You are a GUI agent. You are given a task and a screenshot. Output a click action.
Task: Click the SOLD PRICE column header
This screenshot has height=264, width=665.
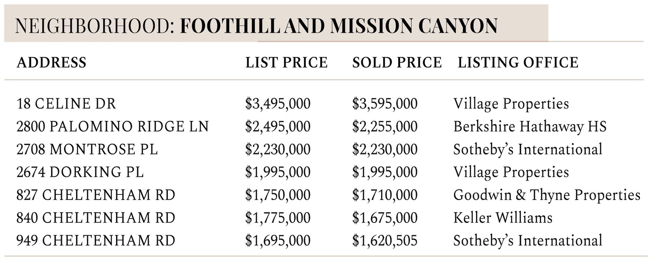point(397,63)
